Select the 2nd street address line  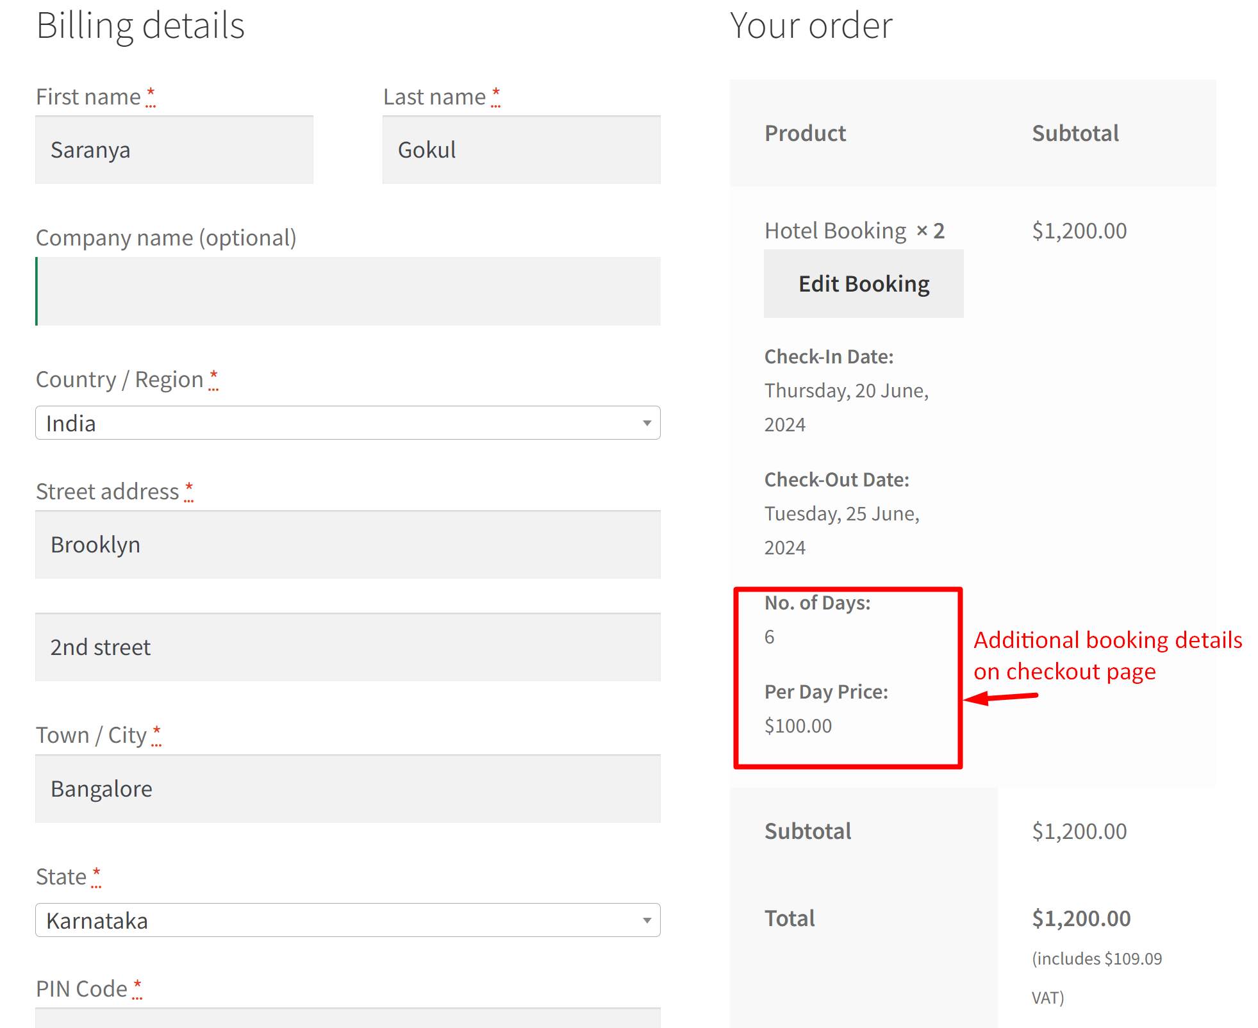tap(348, 647)
